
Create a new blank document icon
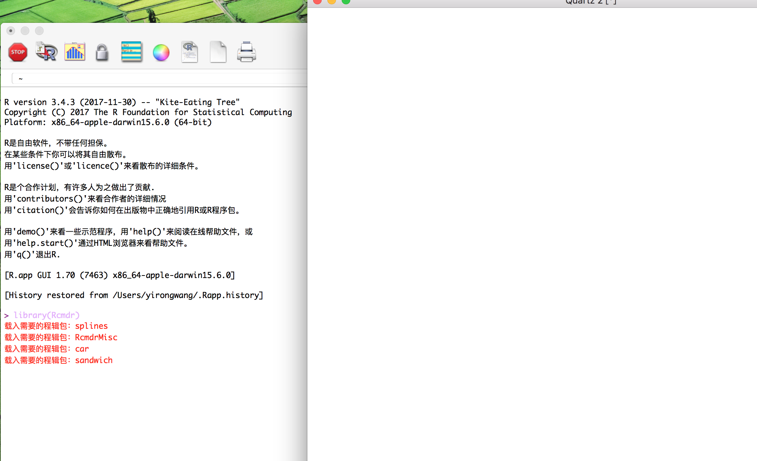pyautogui.click(x=218, y=52)
